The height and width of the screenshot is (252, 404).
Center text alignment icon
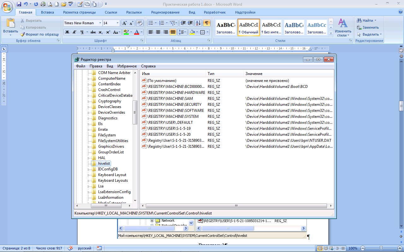pyautogui.click(x=158, y=32)
